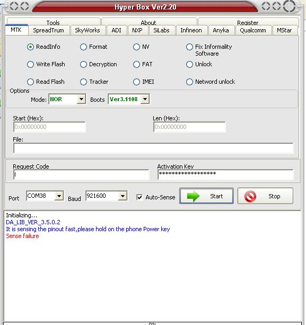The height and width of the screenshot is (325, 306).
Task: Open the Qualcomm tab
Action: pos(253,30)
